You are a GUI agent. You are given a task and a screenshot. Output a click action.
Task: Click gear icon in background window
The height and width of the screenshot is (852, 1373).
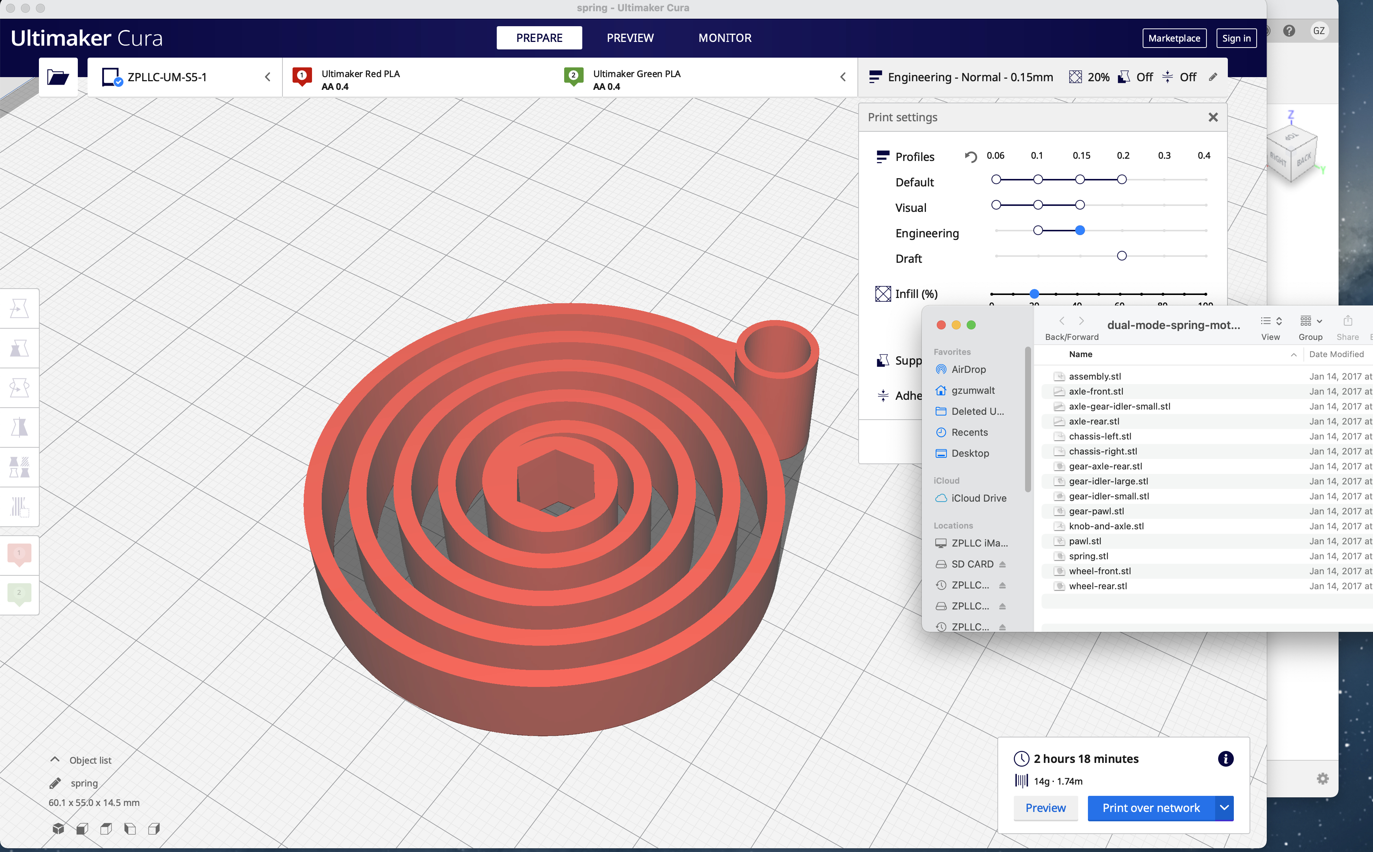point(1322,779)
